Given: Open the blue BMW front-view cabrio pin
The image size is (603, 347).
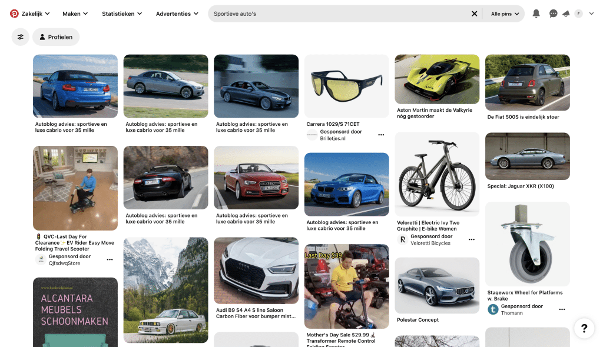Looking at the screenshot, I should coord(346,185).
